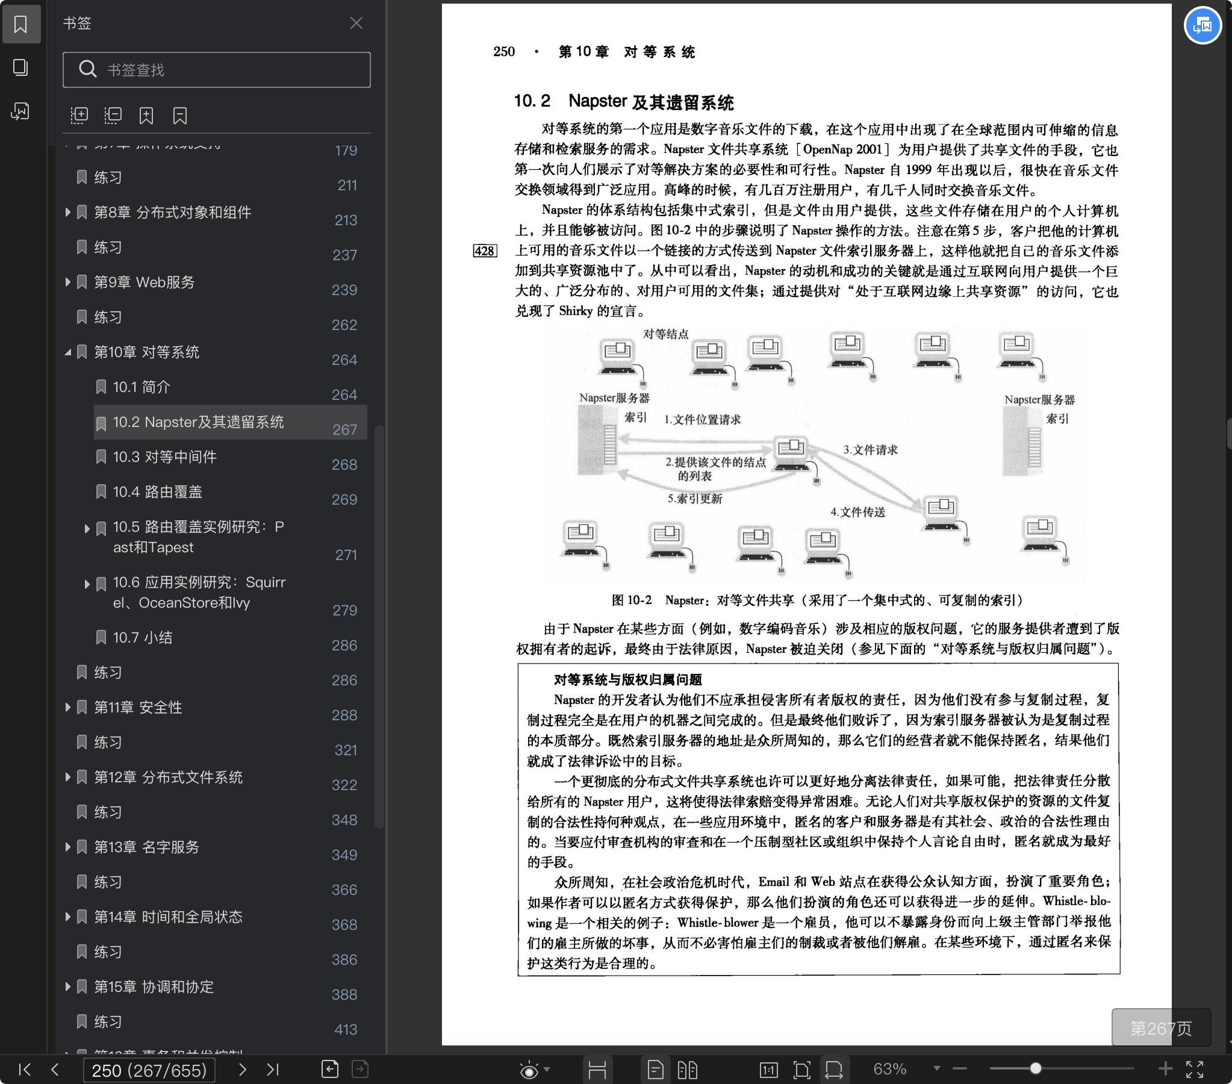This screenshot has width=1232, height=1084.
Task: Expand 第11章 安全性 bookmark
Action: [x=68, y=707]
